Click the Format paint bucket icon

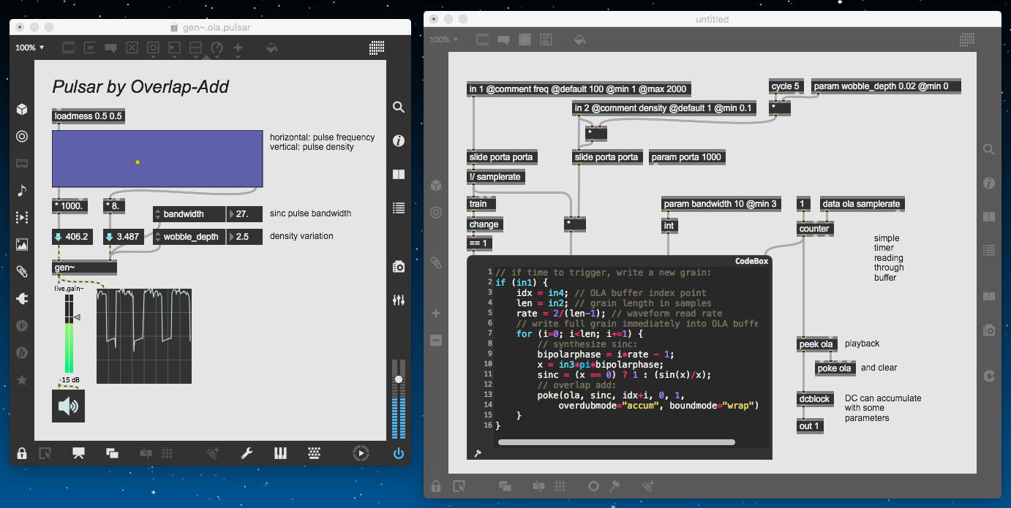coord(271,48)
